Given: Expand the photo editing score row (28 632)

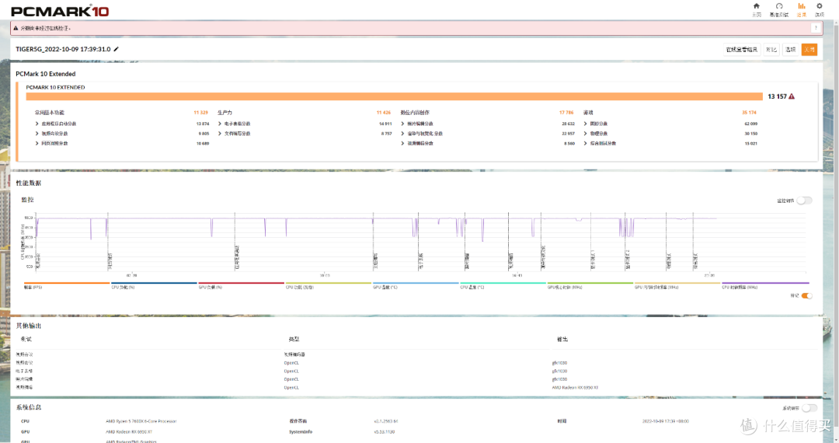Looking at the screenshot, I should [x=487, y=124].
